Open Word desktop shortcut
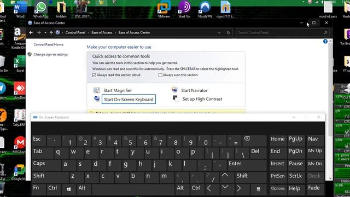This screenshot has width=350, height=197. (x=20, y=9)
